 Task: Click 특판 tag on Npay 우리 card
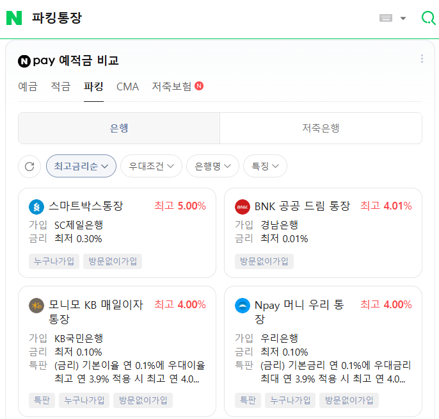248,400
